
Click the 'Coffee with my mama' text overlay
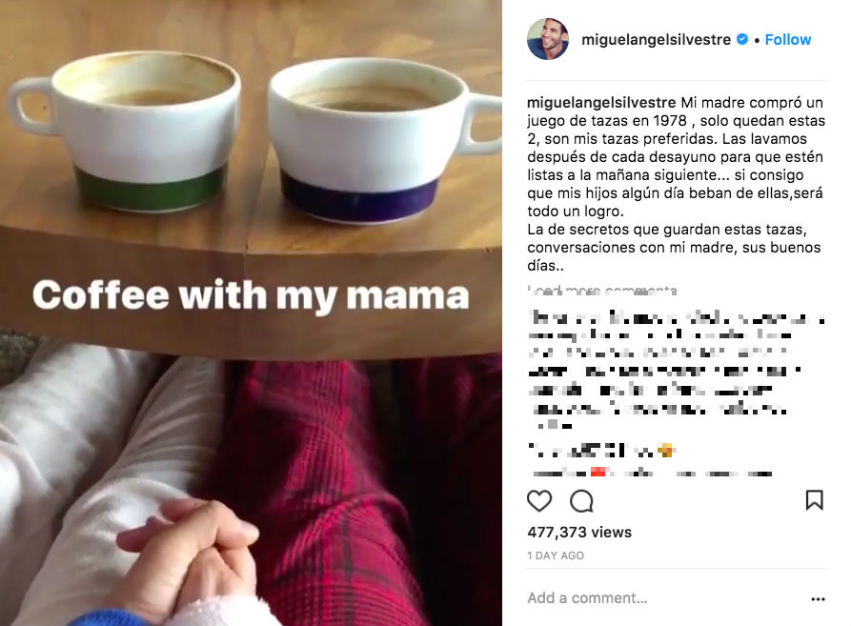(251, 295)
